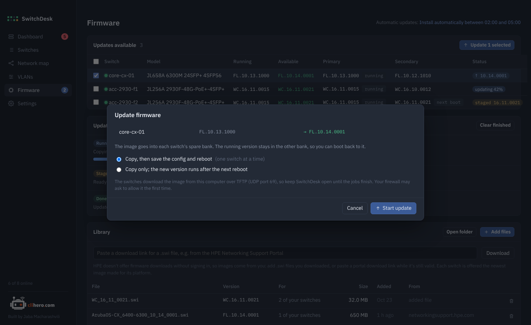Download the pasted firmware link

[x=498, y=253]
